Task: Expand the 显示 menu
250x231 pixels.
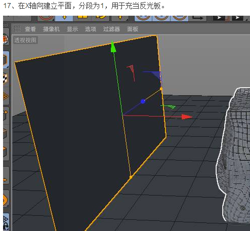Action: click(72, 29)
